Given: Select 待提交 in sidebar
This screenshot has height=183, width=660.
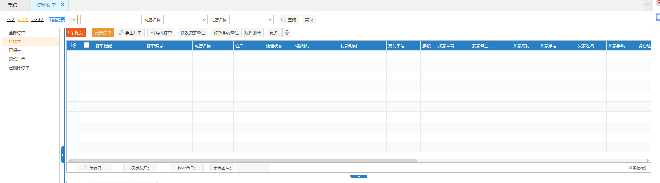Looking at the screenshot, I should pos(31,41).
